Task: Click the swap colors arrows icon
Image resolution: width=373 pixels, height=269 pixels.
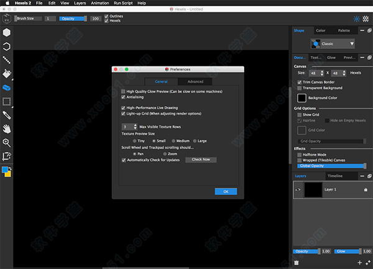Action: point(10,168)
